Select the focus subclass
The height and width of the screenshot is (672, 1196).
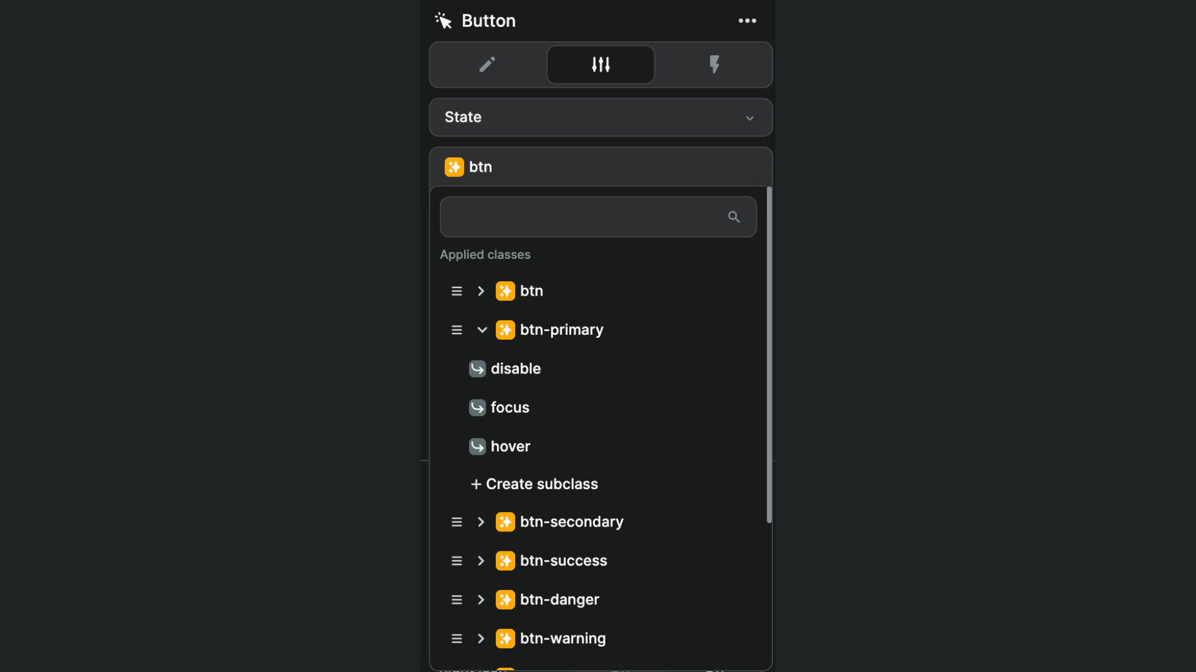click(510, 408)
